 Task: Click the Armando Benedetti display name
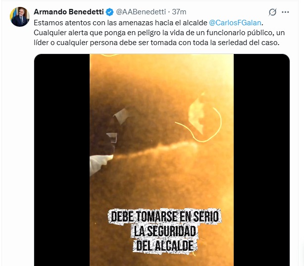(x=69, y=12)
